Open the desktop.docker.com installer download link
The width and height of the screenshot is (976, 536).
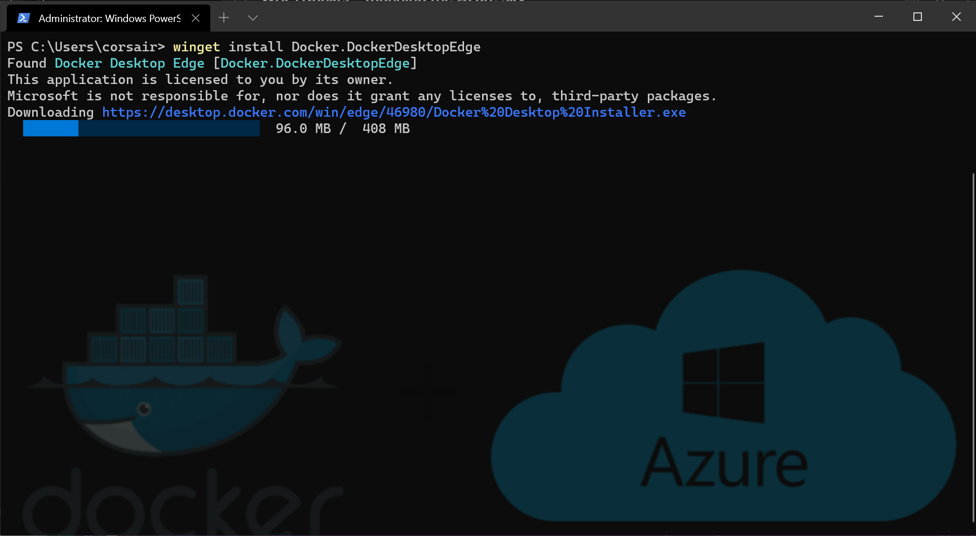(x=394, y=112)
